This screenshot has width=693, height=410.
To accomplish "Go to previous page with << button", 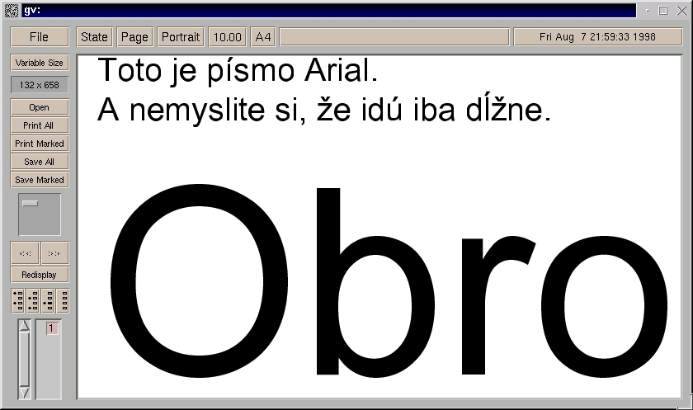I will tap(25, 252).
